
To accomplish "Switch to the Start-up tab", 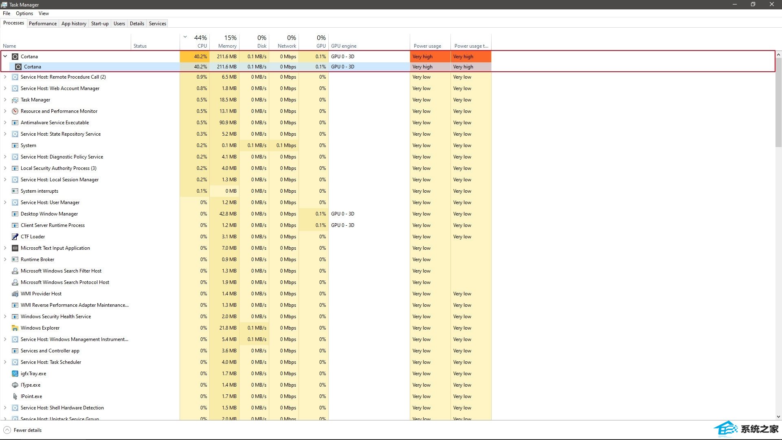I will tap(100, 24).
